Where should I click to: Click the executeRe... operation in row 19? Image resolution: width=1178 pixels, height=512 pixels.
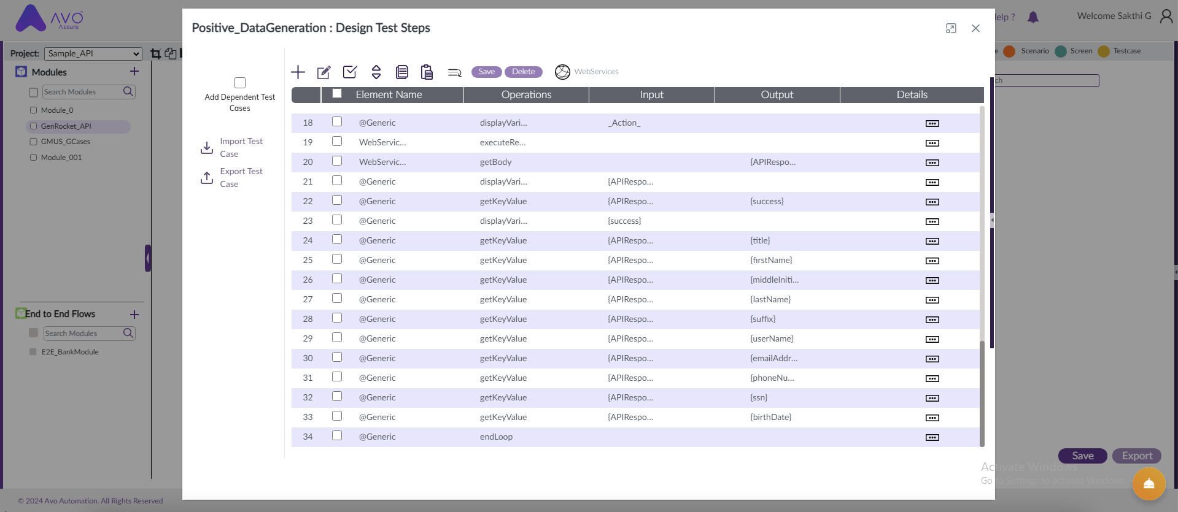pos(503,142)
